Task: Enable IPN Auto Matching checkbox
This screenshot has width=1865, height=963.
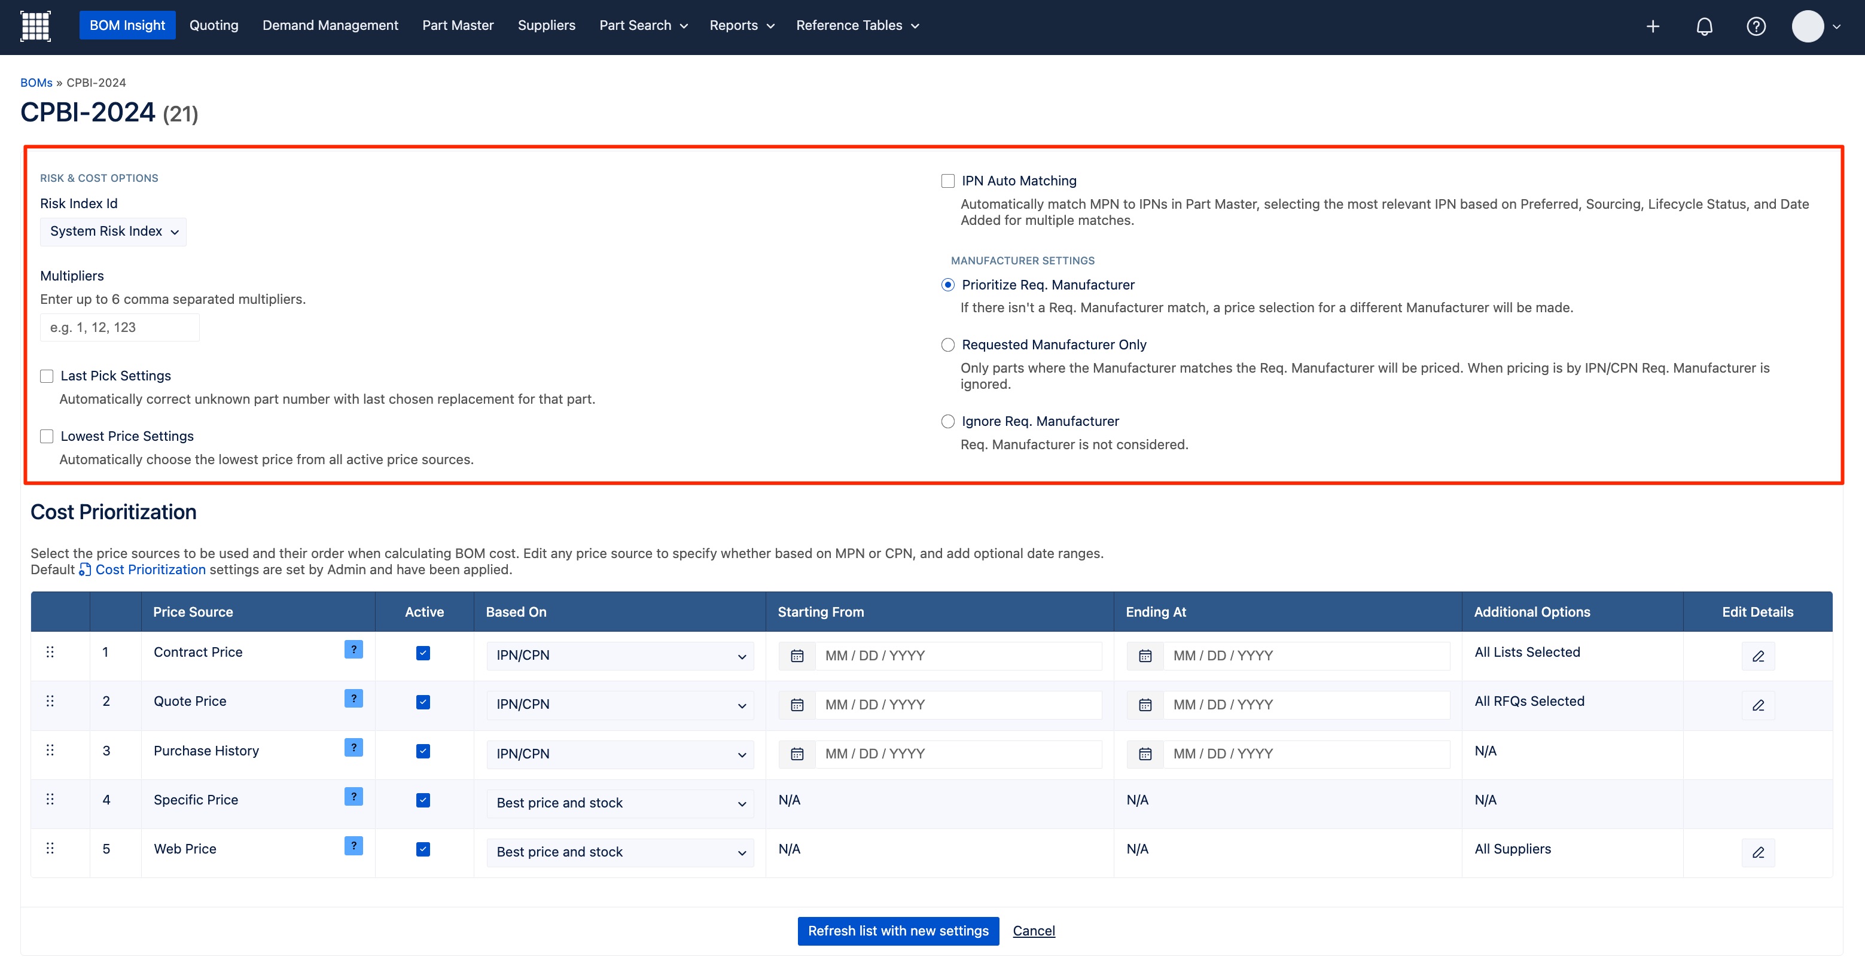Action: click(x=947, y=181)
